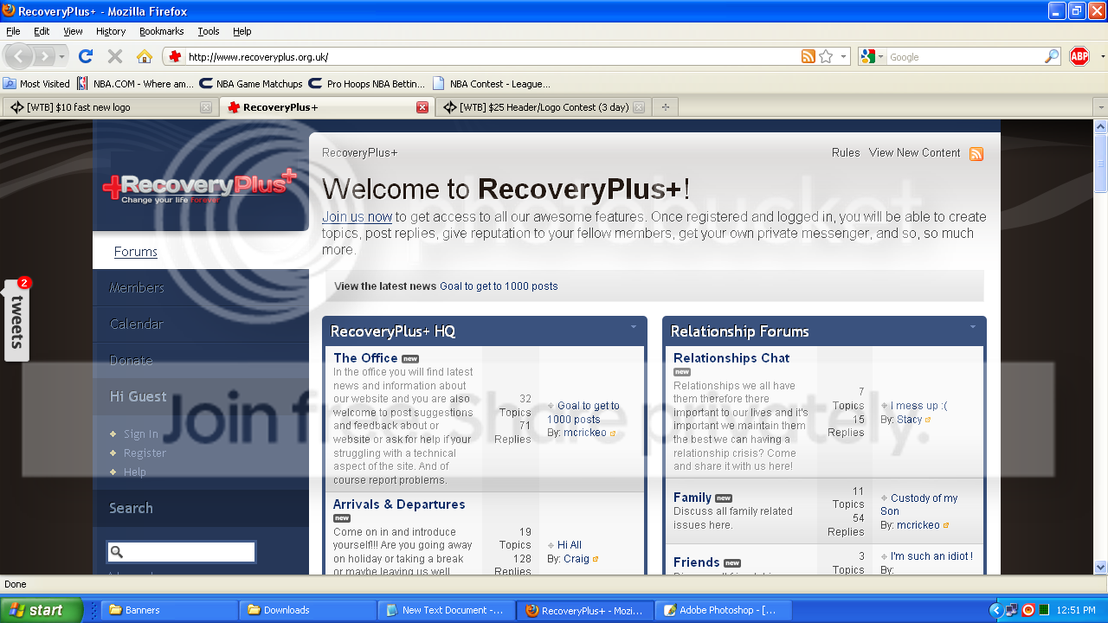1108x623 pixels.
Task: Click the RSS feed icon in the address bar
Action: point(808,56)
